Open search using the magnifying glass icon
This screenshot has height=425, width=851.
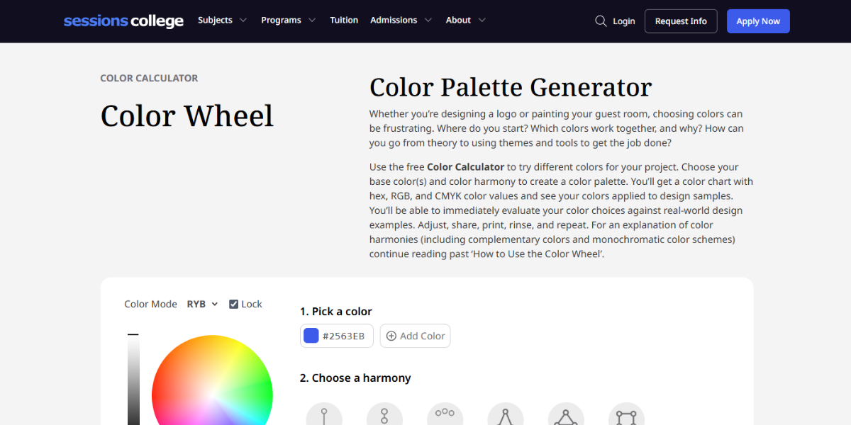pos(601,21)
